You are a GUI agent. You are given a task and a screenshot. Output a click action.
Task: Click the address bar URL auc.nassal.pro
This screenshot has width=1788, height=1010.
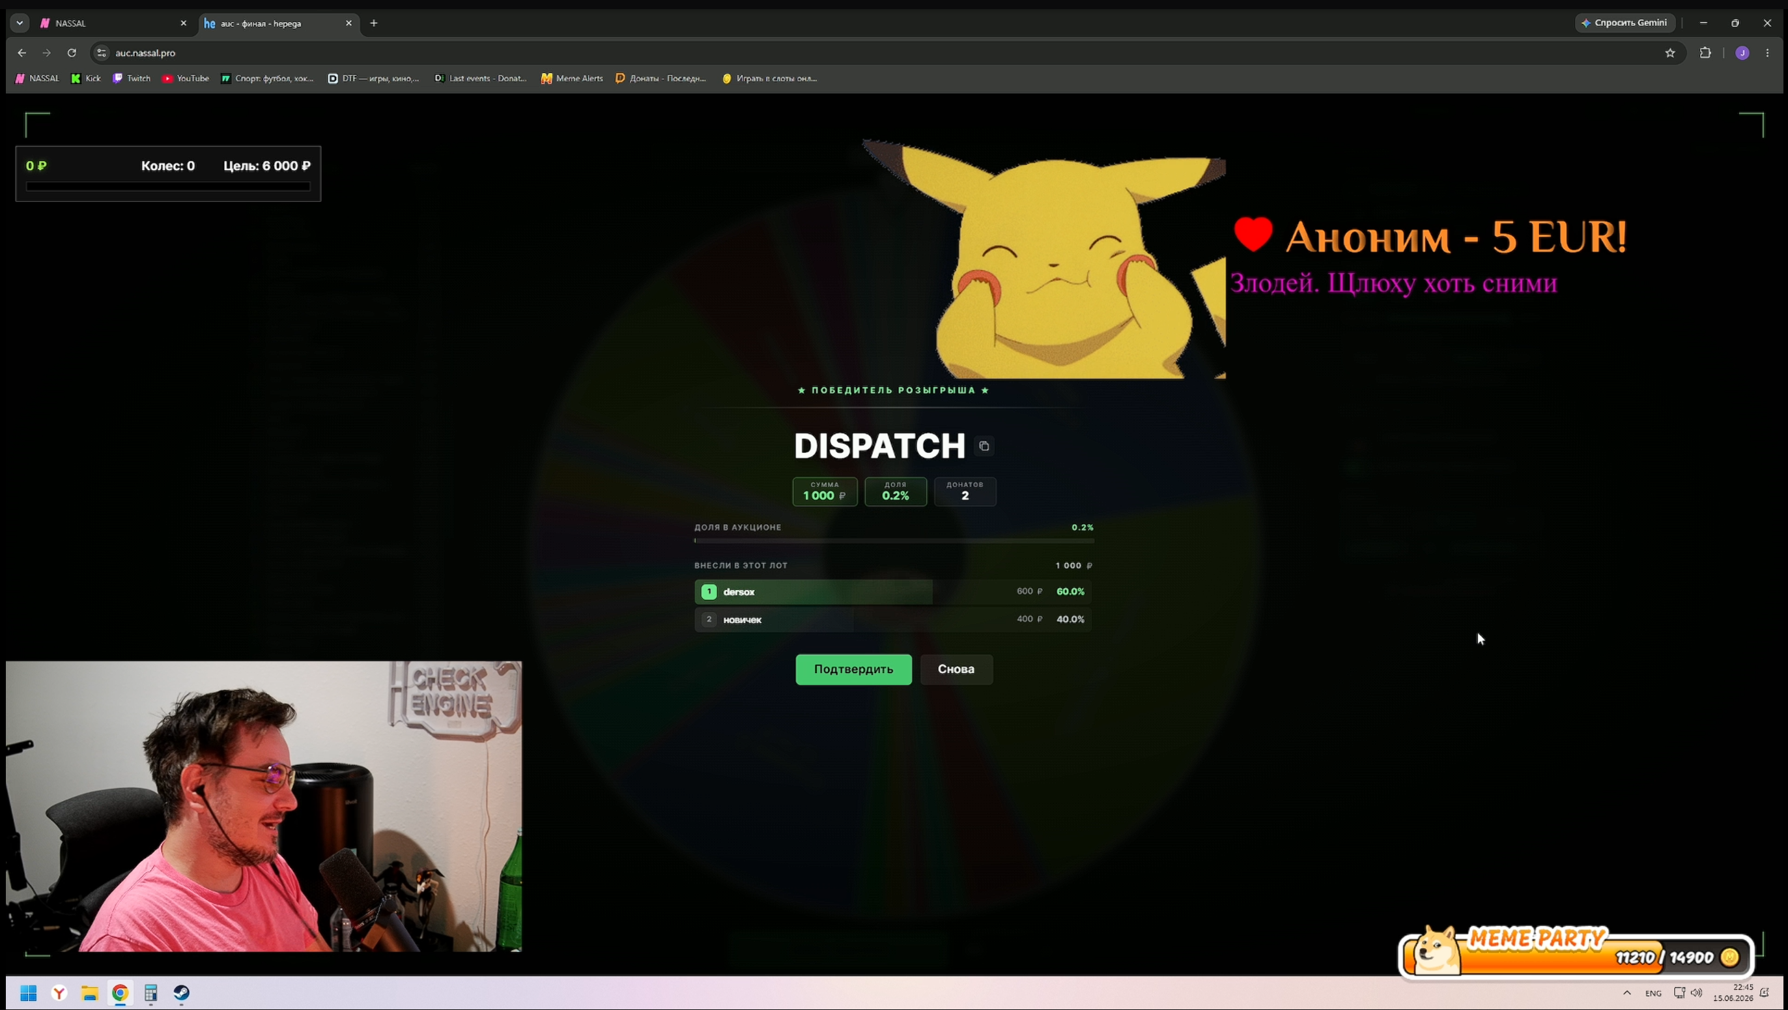click(x=145, y=53)
